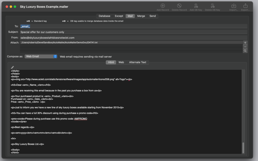Image resolution: width=258 pixels, height=161 pixels.
Task: Click the Delete DB Key icon
Action: pyautogui.click(x=213, y=6)
